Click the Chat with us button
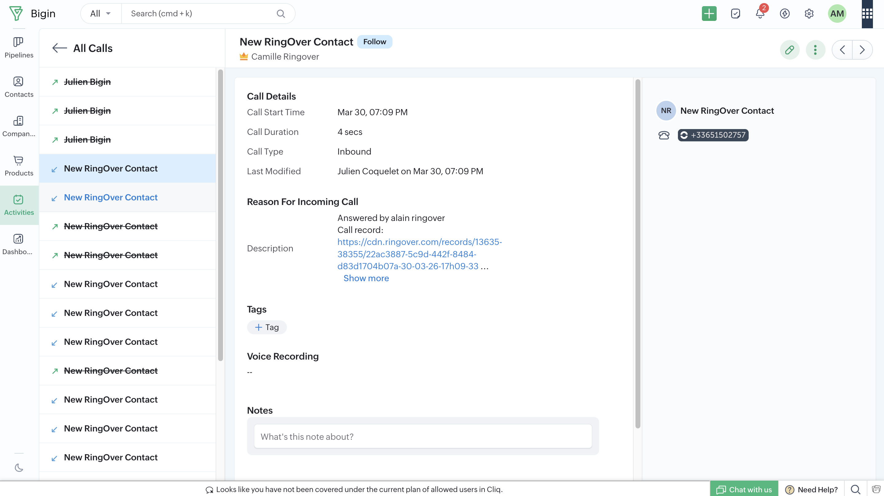This screenshot has height=496, width=884. tap(744, 489)
